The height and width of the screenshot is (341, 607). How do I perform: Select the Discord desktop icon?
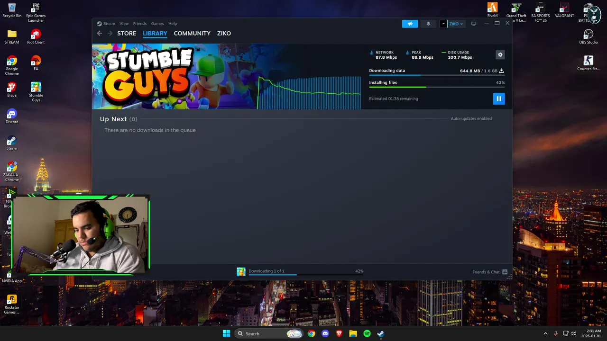click(12, 117)
